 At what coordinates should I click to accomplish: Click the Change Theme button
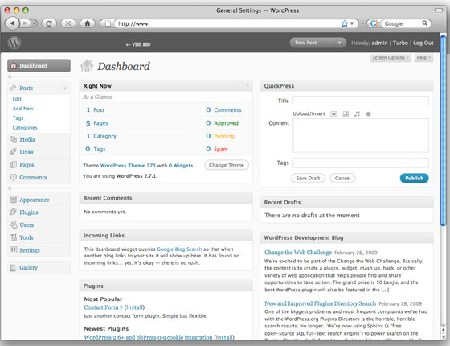tap(227, 165)
